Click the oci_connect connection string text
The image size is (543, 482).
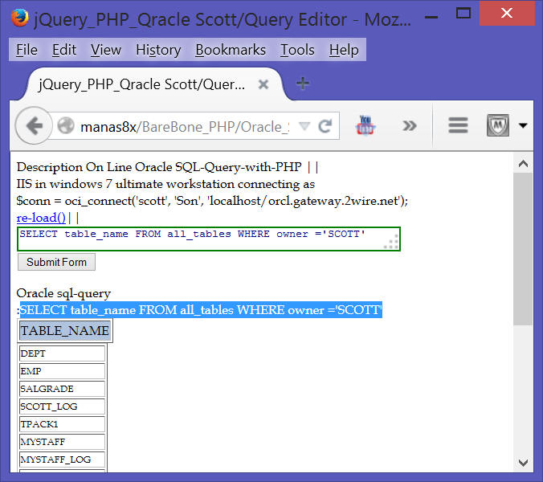point(212,201)
